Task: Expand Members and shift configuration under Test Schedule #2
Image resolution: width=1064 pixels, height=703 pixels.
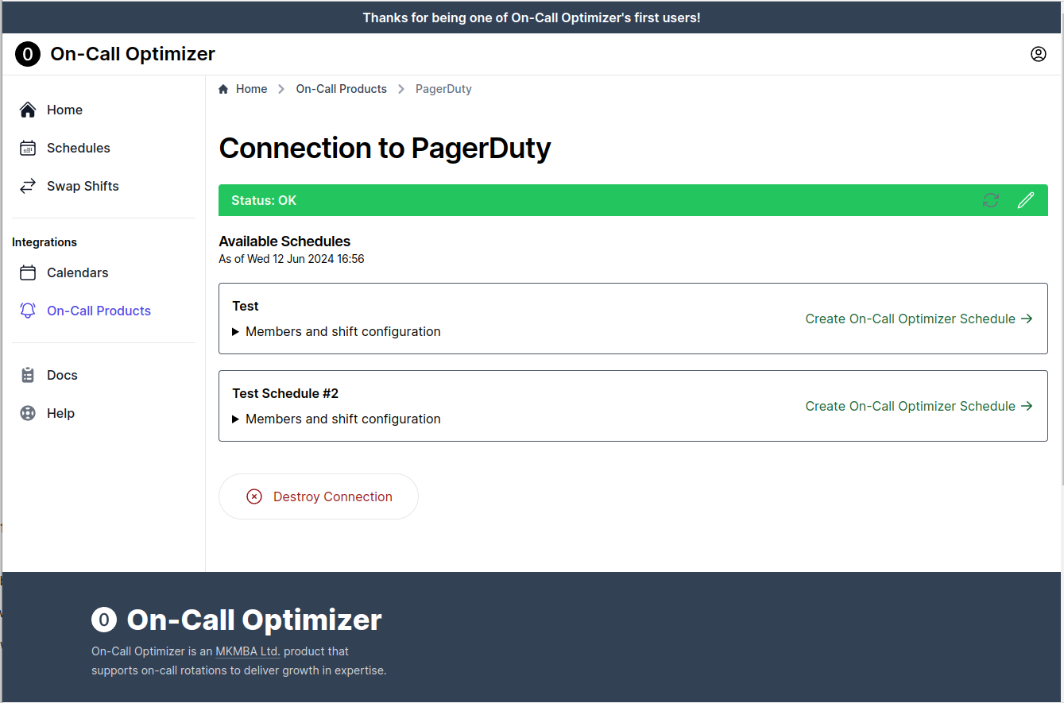Action: click(x=336, y=419)
